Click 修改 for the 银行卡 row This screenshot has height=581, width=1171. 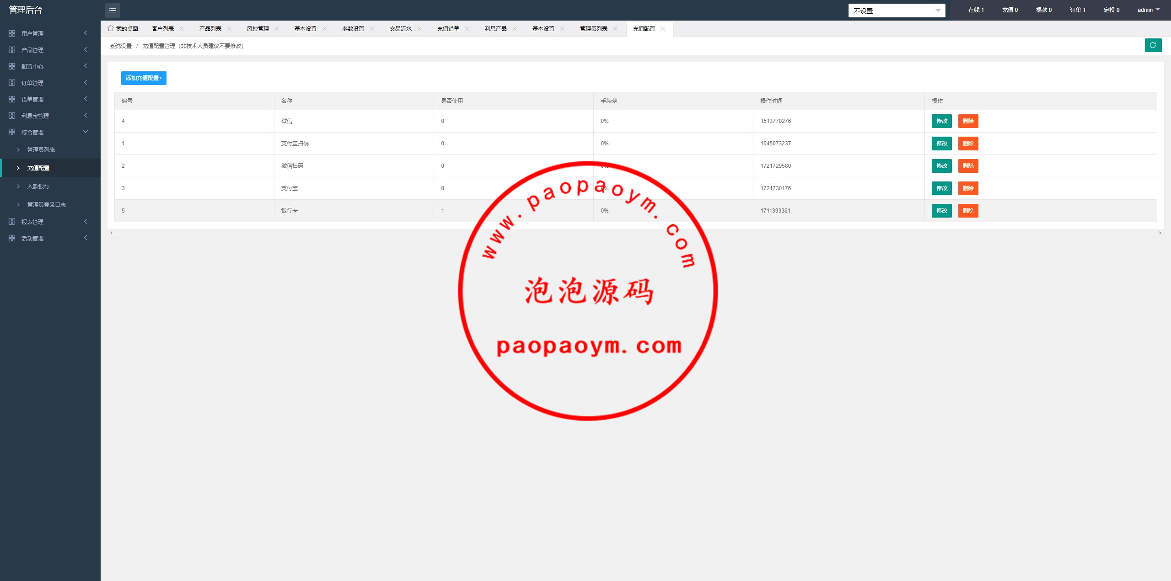[942, 211]
